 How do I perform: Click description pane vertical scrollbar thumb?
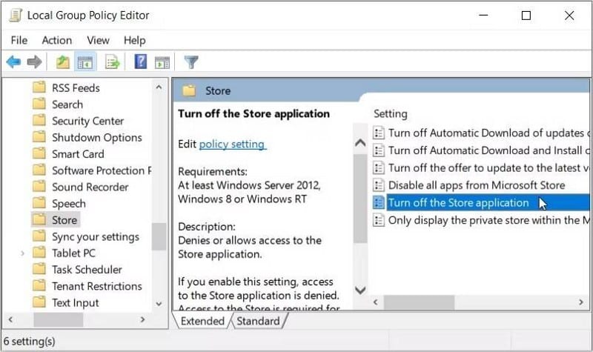tap(360, 198)
